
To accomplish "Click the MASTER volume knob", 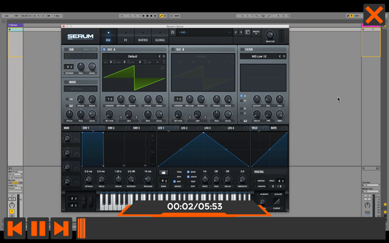I will pyautogui.click(x=270, y=35).
